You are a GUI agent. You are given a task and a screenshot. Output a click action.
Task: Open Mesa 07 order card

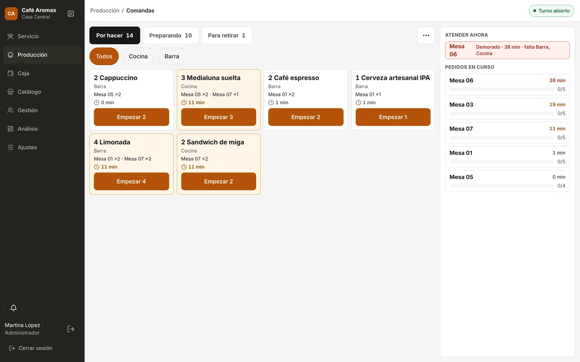507,133
